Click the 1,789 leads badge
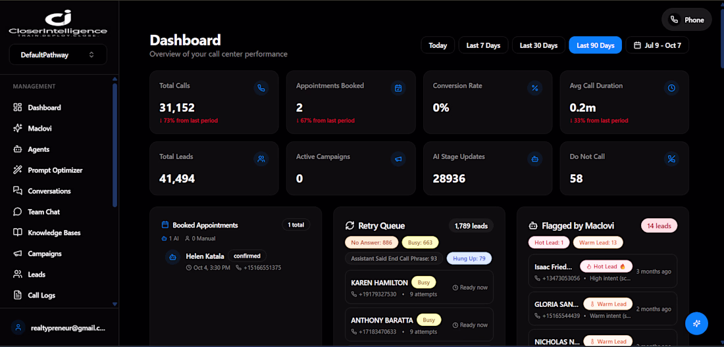Screen dimensions: 724x347 pyautogui.click(x=471, y=226)
